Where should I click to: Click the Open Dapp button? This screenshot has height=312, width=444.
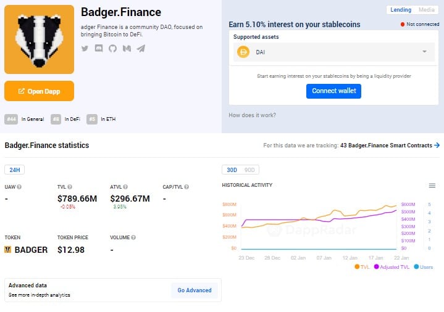(39, 91)
